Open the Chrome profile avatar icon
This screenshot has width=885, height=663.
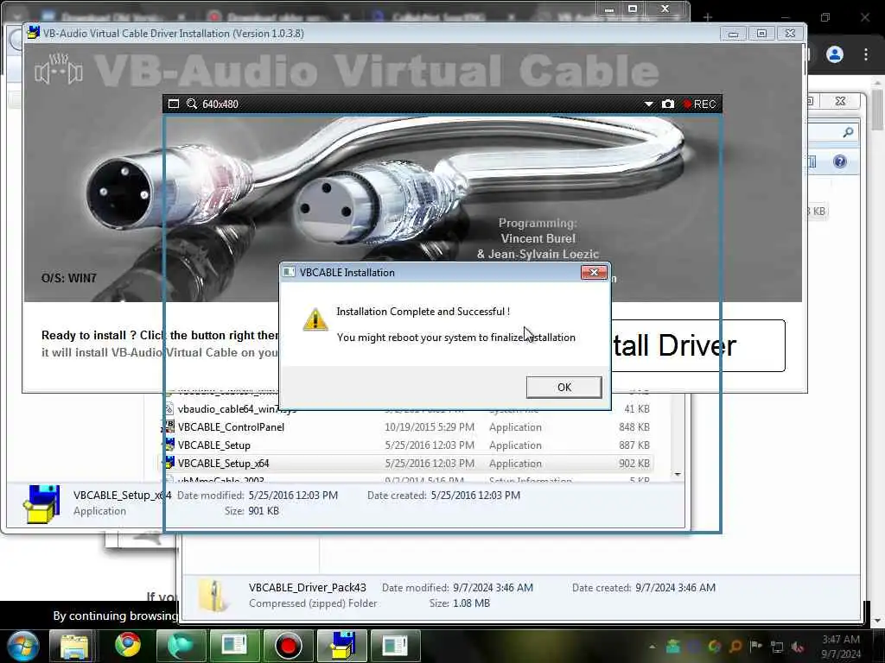[x=835, y=54]
